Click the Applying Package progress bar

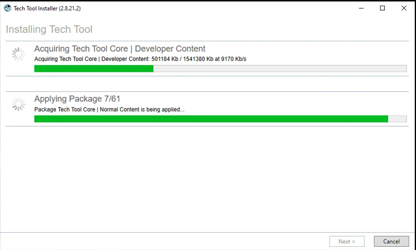pos(220,119)
